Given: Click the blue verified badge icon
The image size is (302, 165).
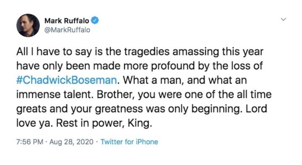Looking at the screenshot, I should [95, 21].
